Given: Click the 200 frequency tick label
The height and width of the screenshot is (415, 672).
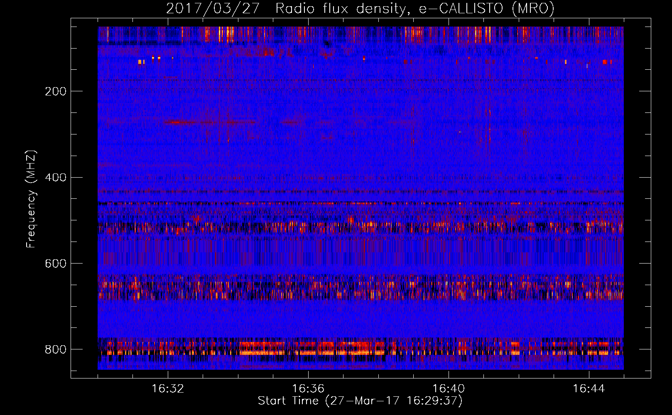Looking at the screenshot, I should tap(56, 91).
